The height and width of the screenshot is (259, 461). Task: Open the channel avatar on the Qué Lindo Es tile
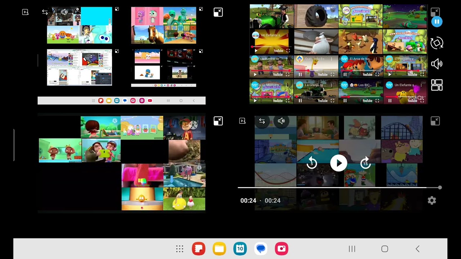click(x=300, y=59)
